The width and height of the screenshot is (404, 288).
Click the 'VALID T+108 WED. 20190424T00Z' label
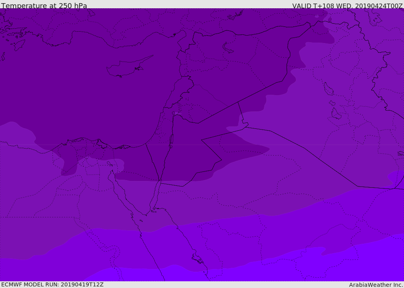347,6
